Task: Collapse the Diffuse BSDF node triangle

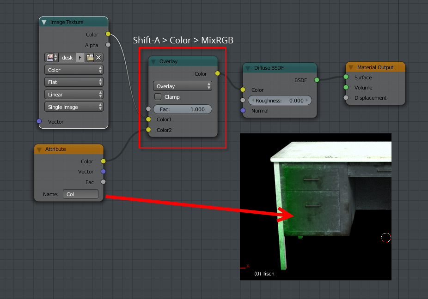Action: 248,68
